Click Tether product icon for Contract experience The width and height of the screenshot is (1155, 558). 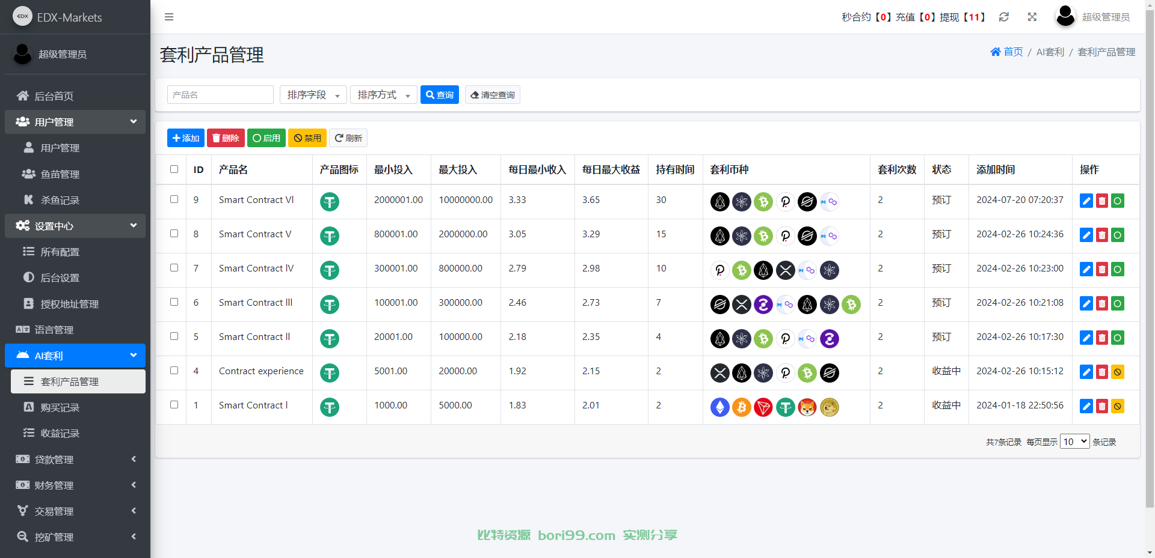coord(330,373)
